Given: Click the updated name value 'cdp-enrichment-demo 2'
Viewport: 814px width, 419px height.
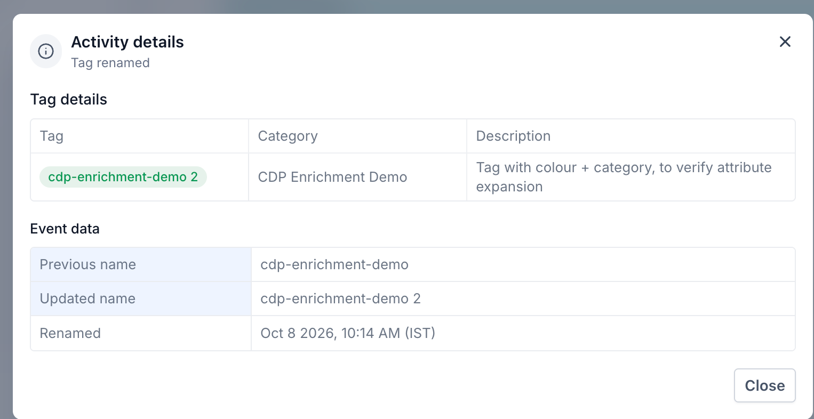Looking at the screenshot, I should pyautogui.click(x=340, y=299).
